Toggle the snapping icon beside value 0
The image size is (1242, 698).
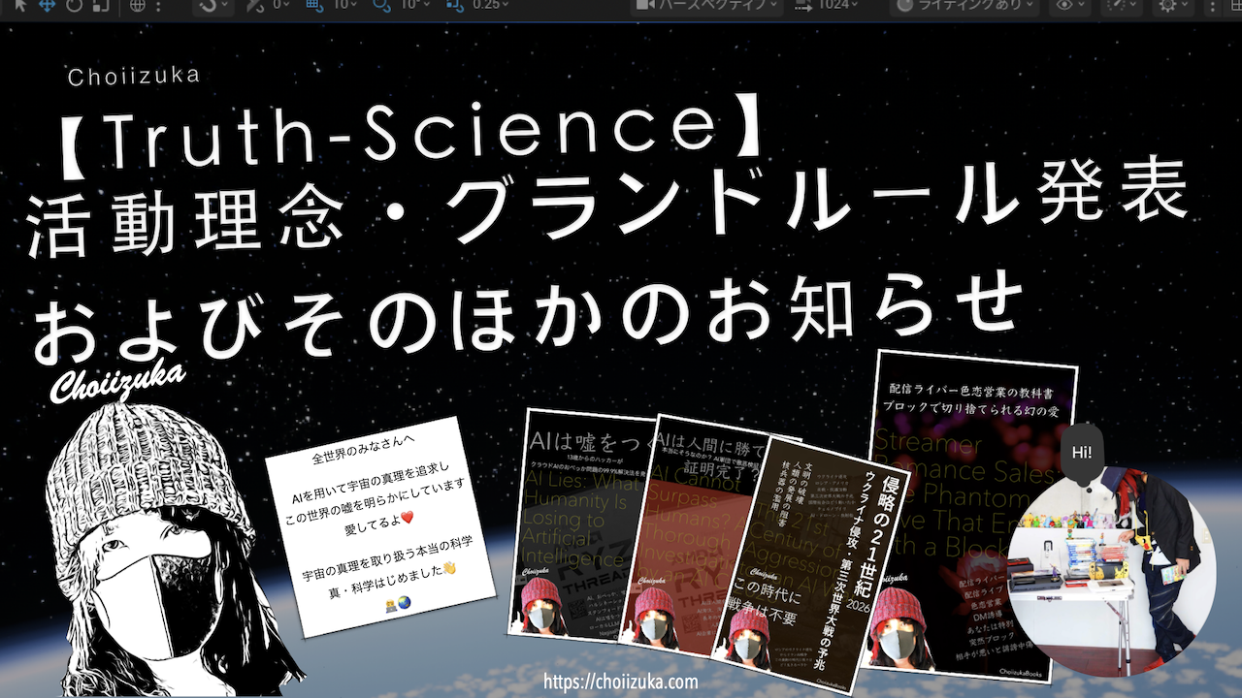(x=255, y=5)
